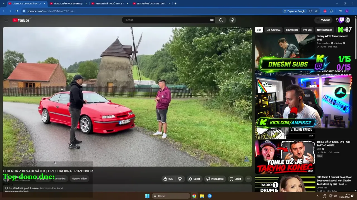Open the install-app icon in address bar
The height and width of the screenshot is (200, 357).
click(x=310, y=11)
